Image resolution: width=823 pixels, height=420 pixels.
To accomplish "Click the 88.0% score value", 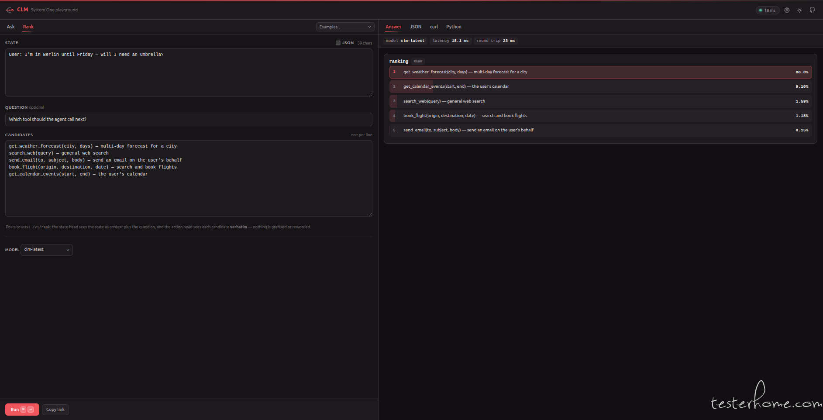I will click(x=802, y=72).
